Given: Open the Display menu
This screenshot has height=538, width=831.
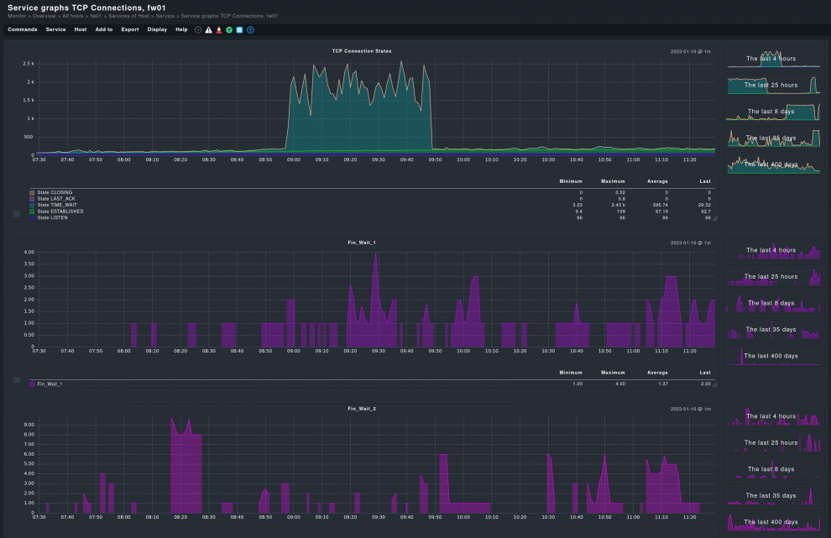Looking at the screenshot, I should click(157, 29).
